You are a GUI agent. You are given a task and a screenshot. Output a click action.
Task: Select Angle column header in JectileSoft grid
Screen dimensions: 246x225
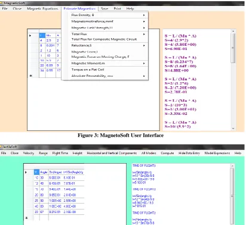(44, 172)
